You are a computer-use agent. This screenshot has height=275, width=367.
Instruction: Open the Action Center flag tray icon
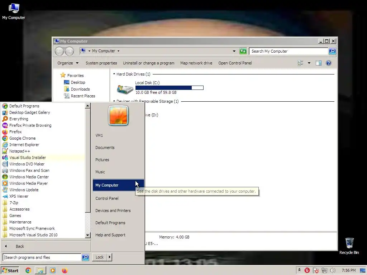pyautogui.click(x=315, y=271)
